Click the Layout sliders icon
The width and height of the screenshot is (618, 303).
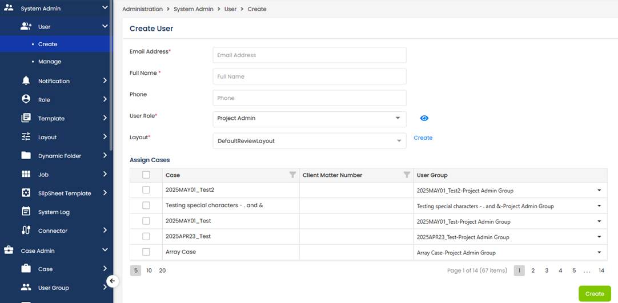pos(26,137)
